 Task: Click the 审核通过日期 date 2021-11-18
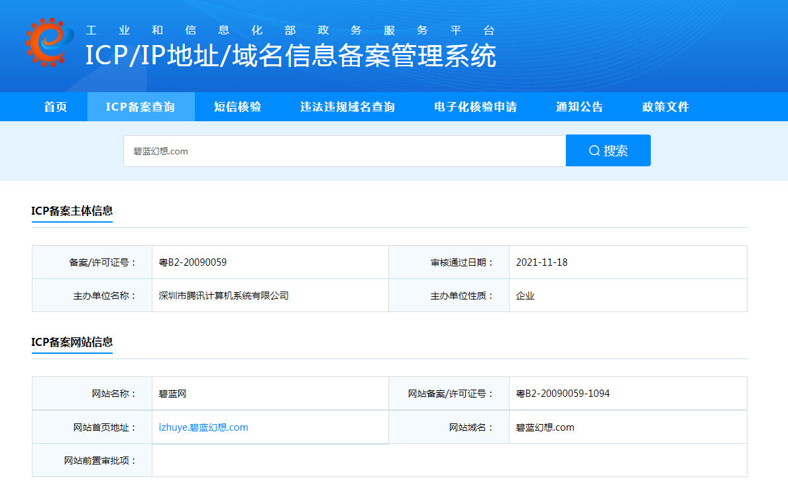click(541, 262)
